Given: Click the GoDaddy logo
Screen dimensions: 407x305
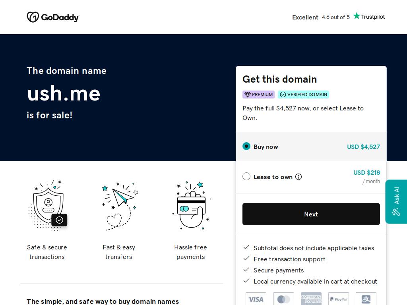Looking at the screenshot, I should tap(53, 17).
